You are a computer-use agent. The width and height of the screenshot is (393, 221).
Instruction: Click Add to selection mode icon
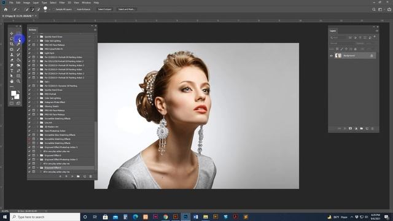33,9
